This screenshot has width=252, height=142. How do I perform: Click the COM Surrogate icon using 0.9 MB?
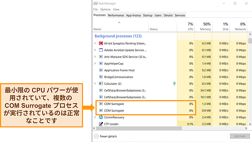[x=101, y=111]
